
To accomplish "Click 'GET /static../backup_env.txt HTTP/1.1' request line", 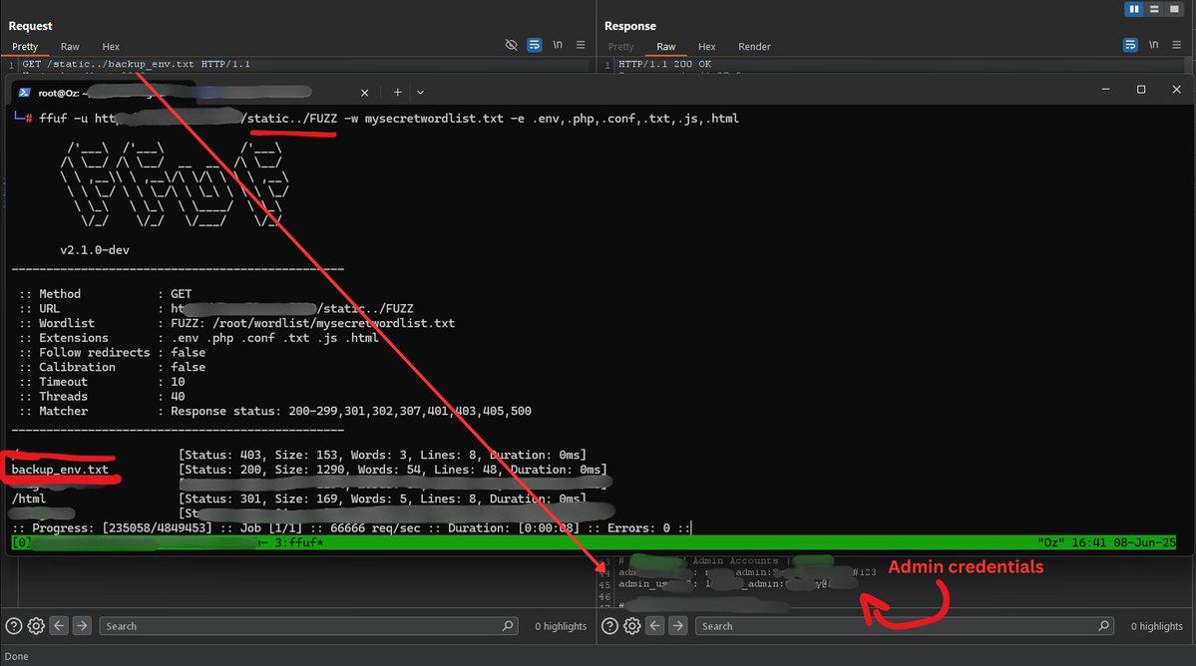I will click(x=136, y=64).
